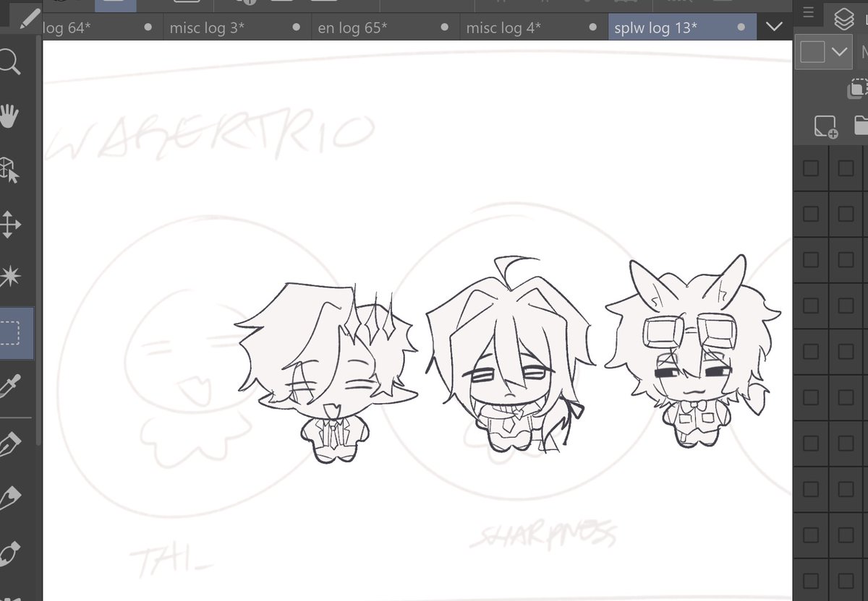Select the 'splw log 13*' tab
868x601 pixels.
[683, 27]
